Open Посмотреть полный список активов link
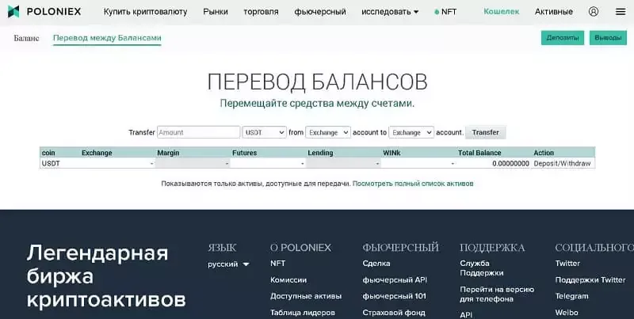The image size is (634, 319). [413, 184]
